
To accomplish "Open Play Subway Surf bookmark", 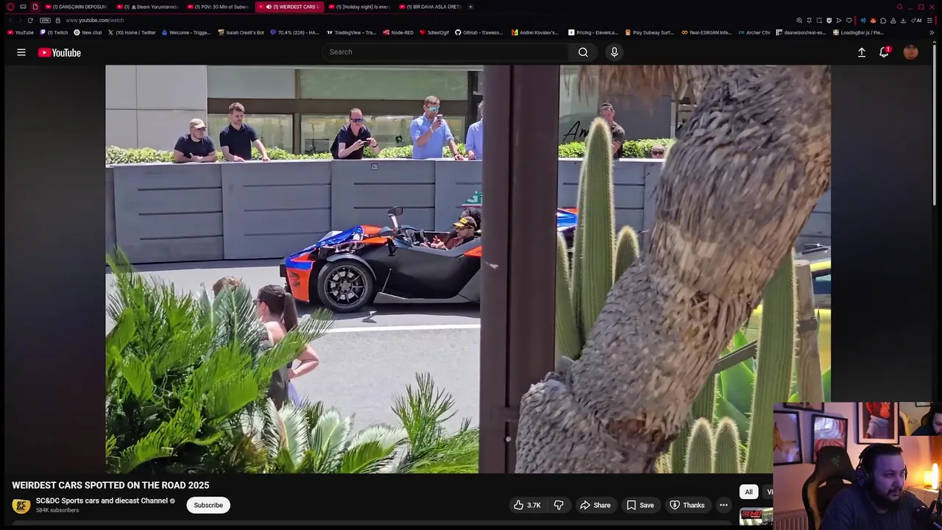I will 649,32.
